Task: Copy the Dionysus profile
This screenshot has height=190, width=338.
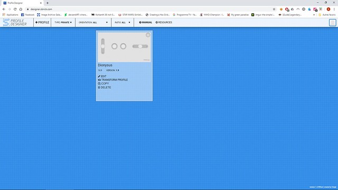Action: pos(104,83)
